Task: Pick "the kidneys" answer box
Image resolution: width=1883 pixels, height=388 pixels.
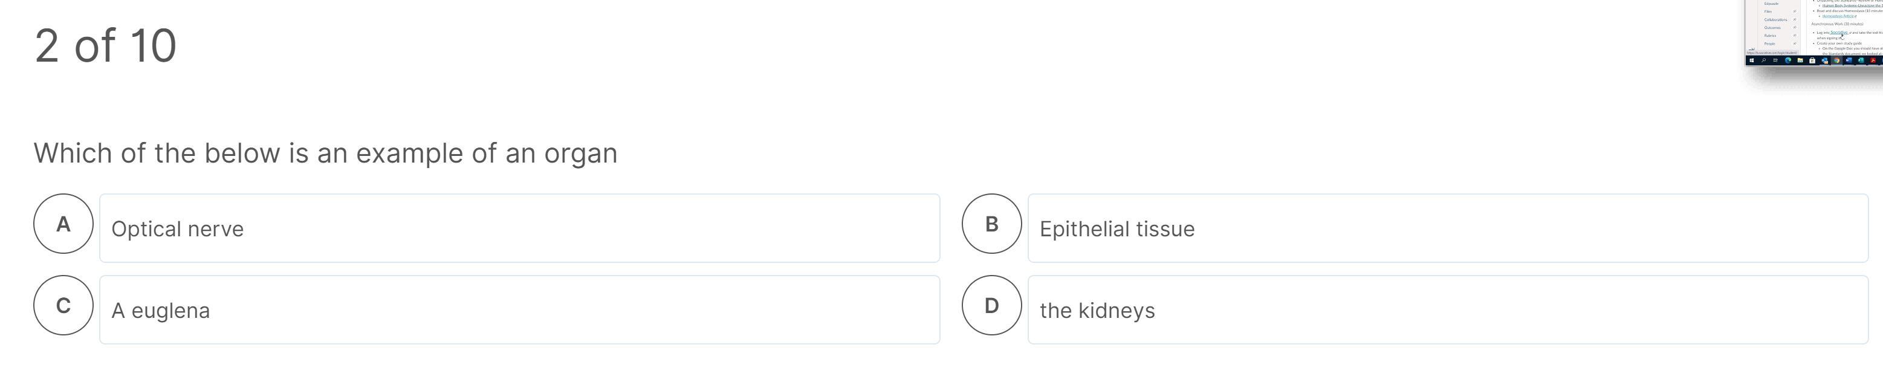Action: click(1447, 310)
